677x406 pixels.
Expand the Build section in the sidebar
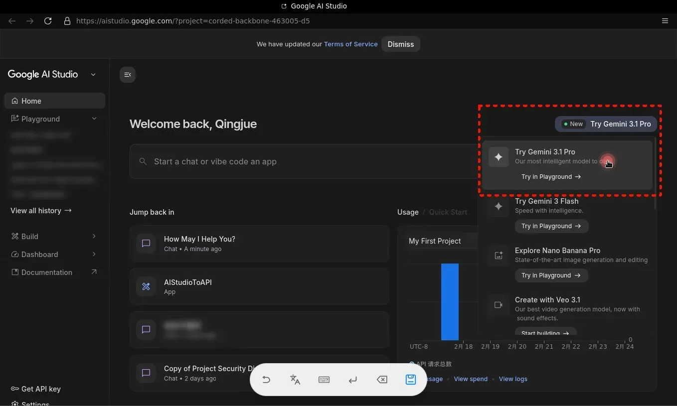pos(94,236)
